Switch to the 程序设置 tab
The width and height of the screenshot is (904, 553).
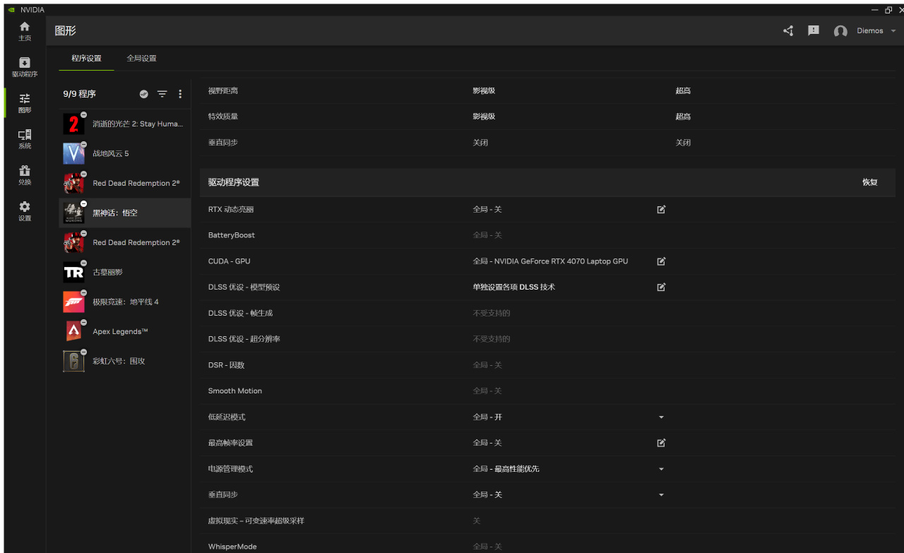[86, 59]
